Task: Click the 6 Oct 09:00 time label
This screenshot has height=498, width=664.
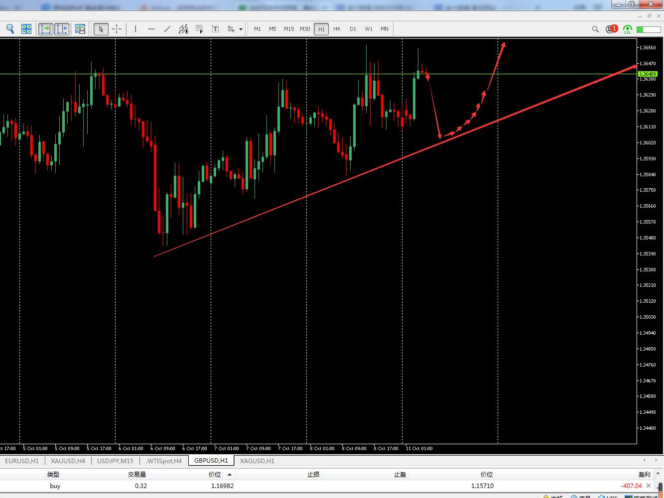Action: point(163,448)
